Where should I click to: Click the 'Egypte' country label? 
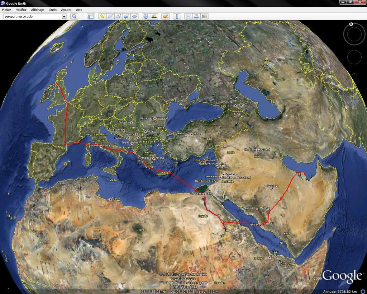pos(203,216)
